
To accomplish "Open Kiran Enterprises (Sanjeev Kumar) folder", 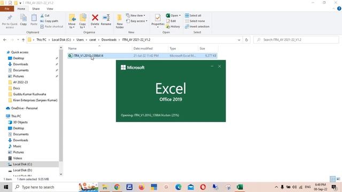I will point(35,100).
